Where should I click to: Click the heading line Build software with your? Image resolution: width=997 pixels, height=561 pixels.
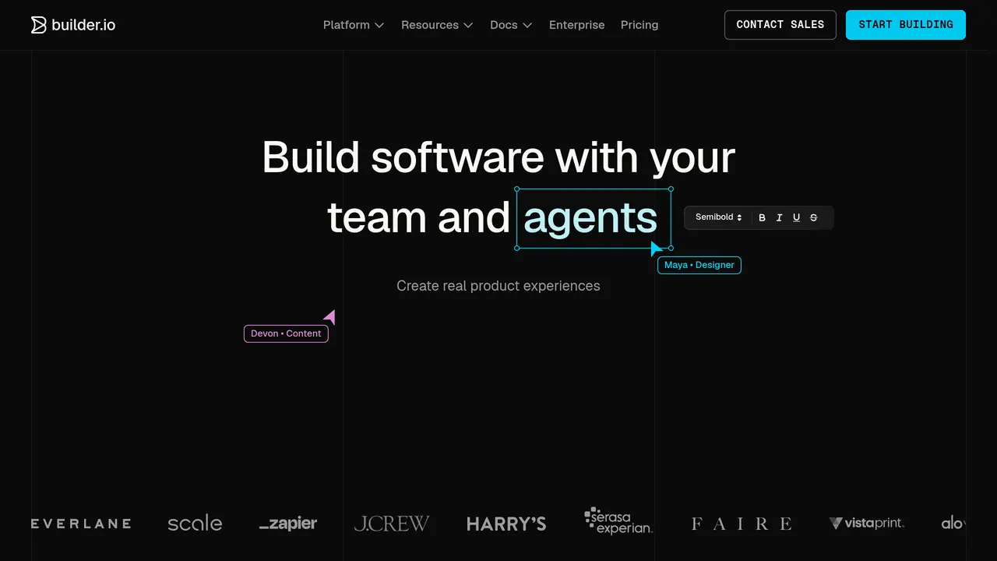(x=498, y=157)
